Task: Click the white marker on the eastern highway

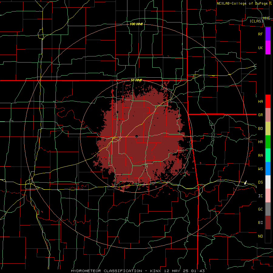Action: [x=245, y=183]
